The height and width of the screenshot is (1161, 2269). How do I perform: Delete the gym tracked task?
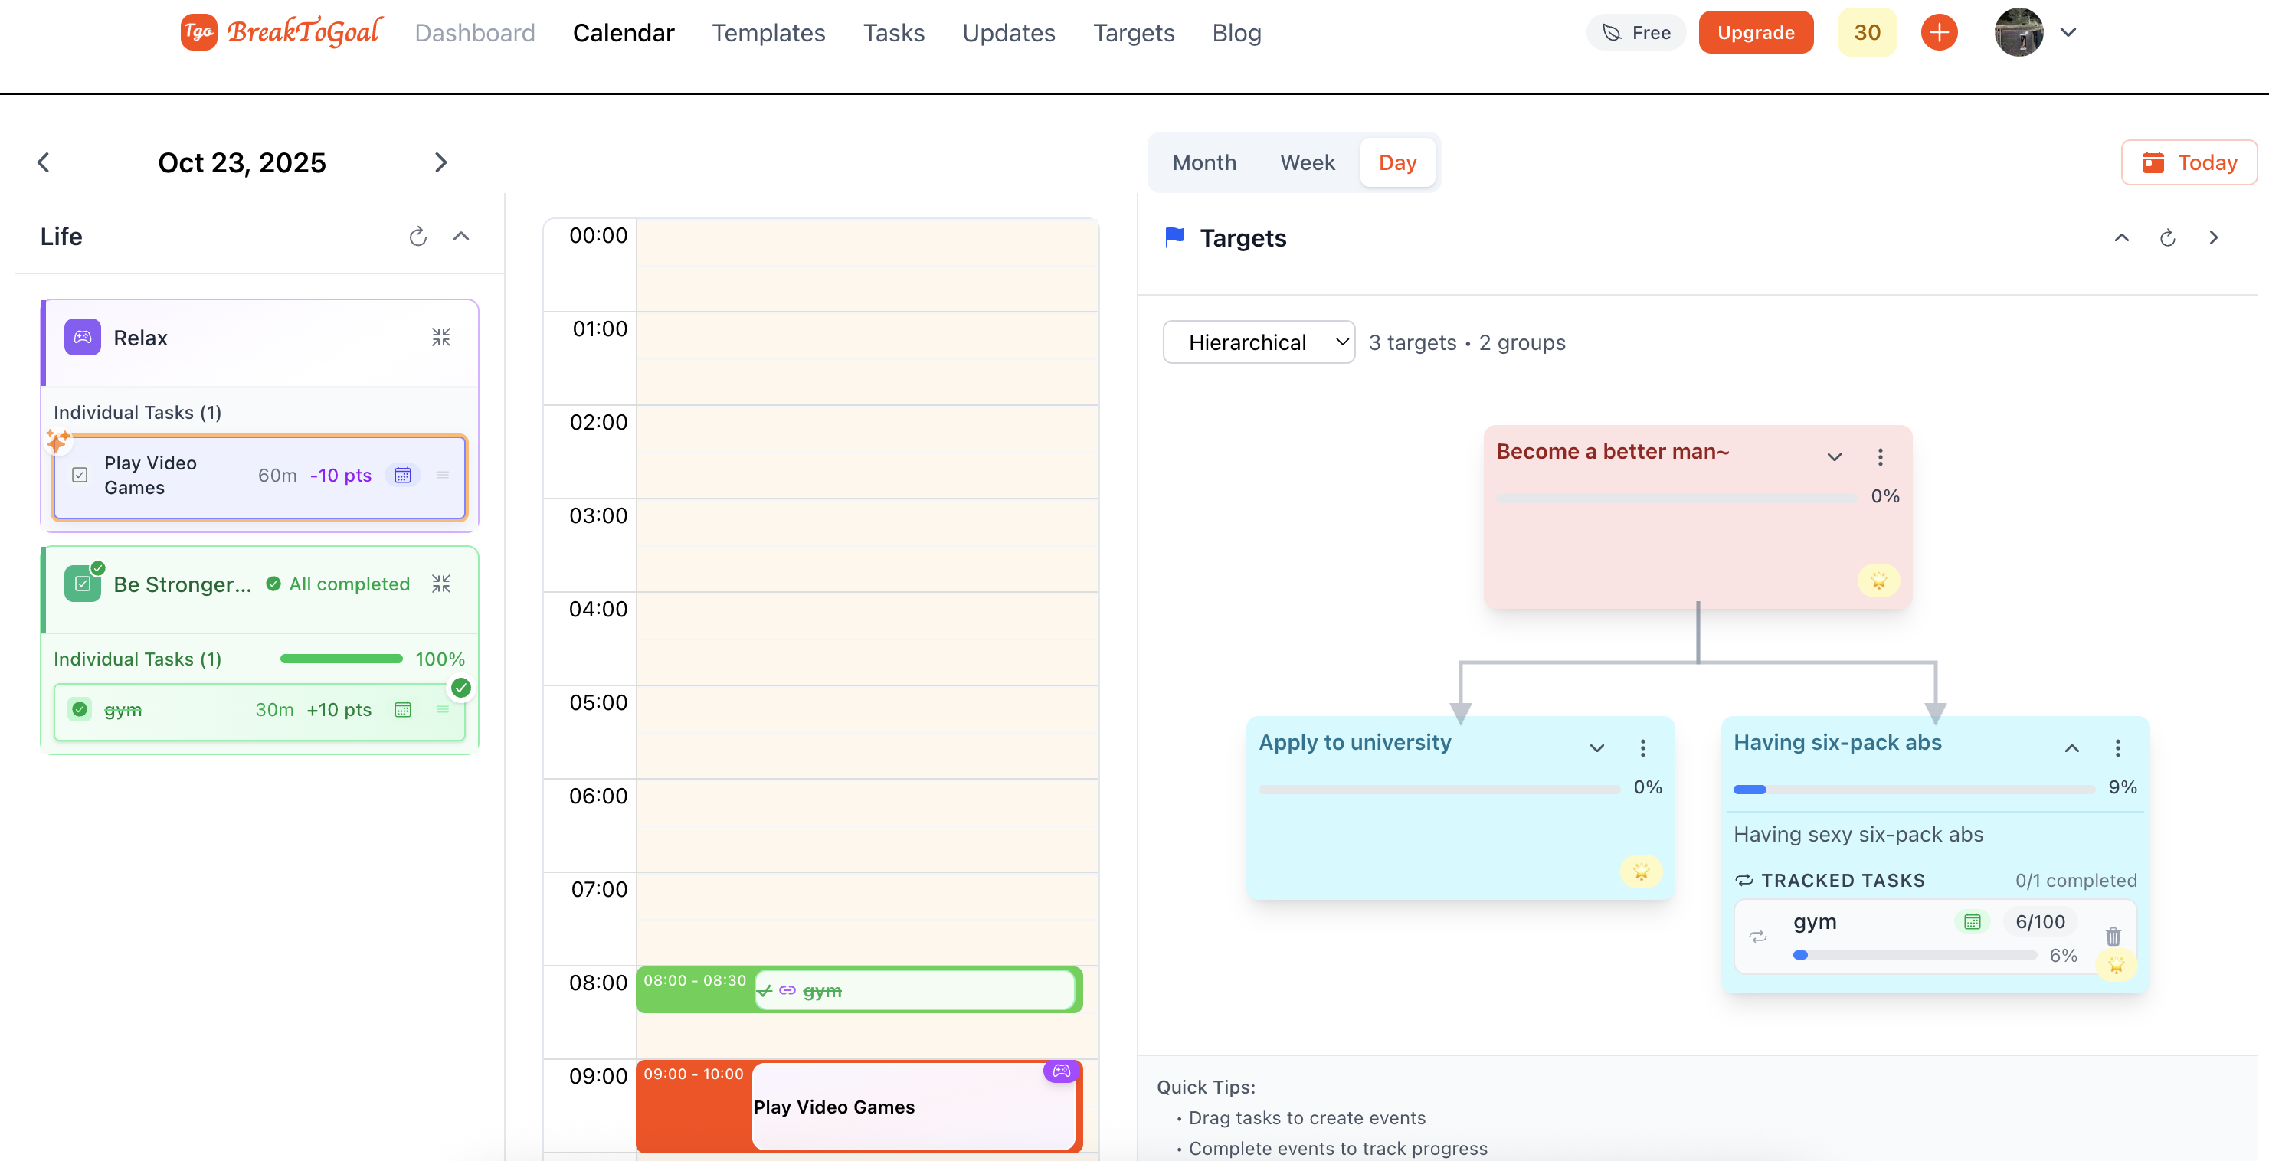coord(2113,937)
